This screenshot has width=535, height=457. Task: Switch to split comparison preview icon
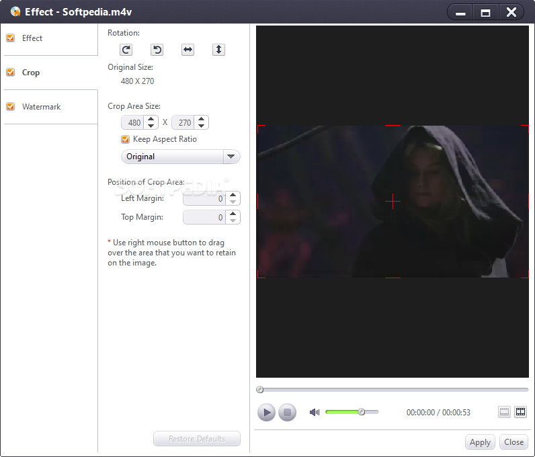click(521, 412)
